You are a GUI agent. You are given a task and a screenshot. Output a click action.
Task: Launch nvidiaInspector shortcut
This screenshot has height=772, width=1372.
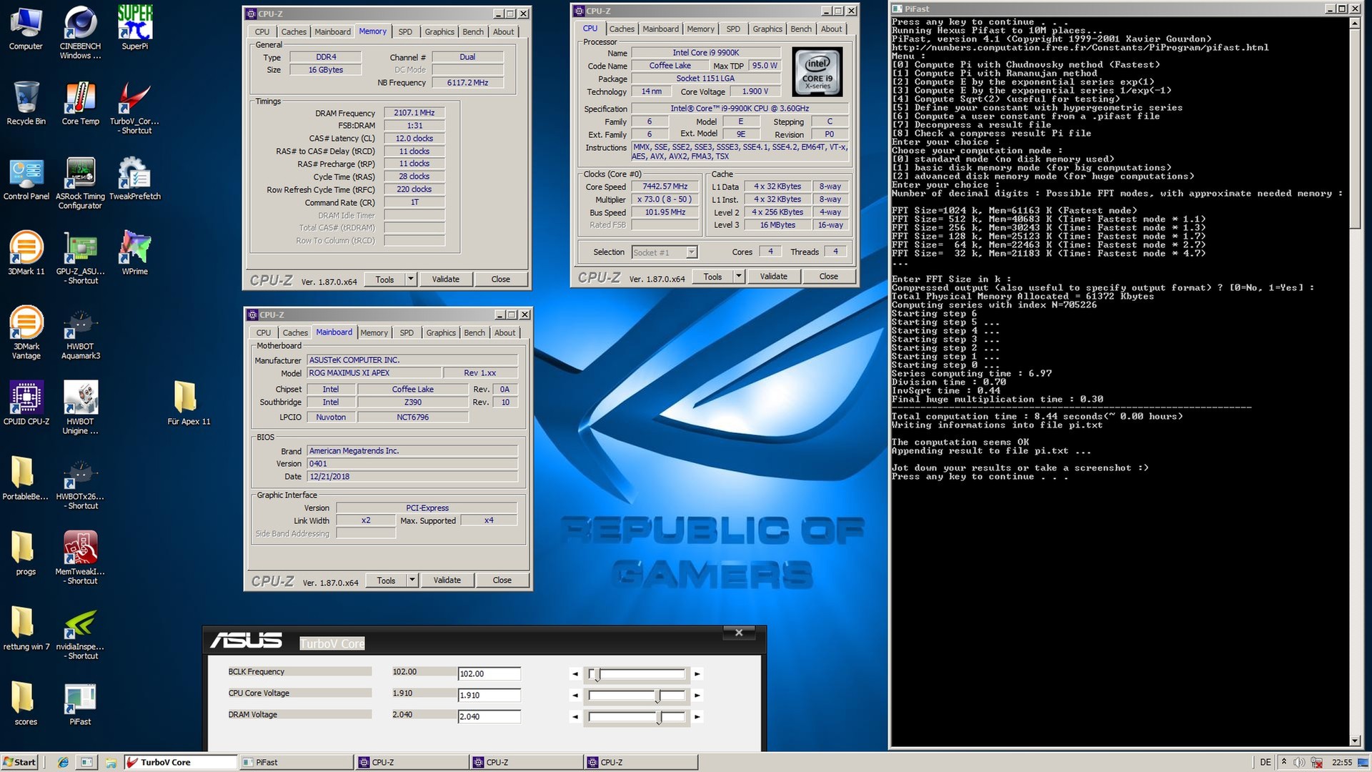point(80,633)
